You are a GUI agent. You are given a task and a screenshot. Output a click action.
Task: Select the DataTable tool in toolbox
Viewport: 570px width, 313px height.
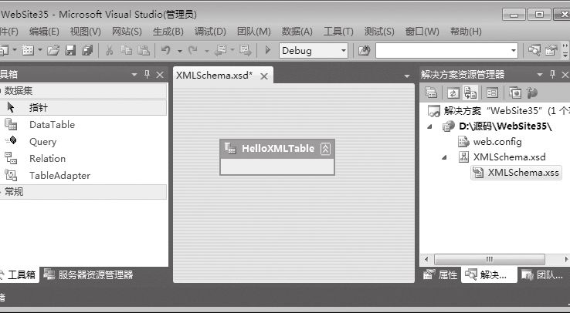point(52,124)
